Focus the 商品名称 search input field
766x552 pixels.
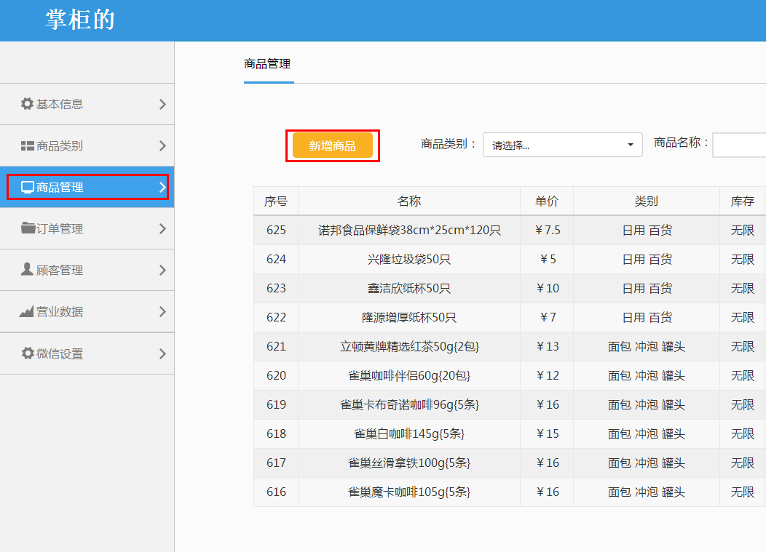click(x=738, y=145)
